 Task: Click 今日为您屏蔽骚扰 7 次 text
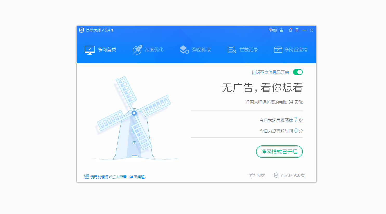[281, 120]
